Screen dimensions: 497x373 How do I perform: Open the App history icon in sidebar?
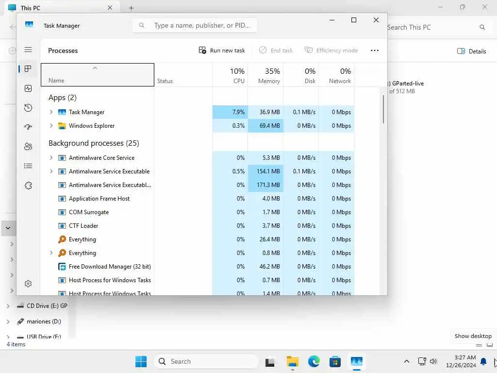[28, 108]
